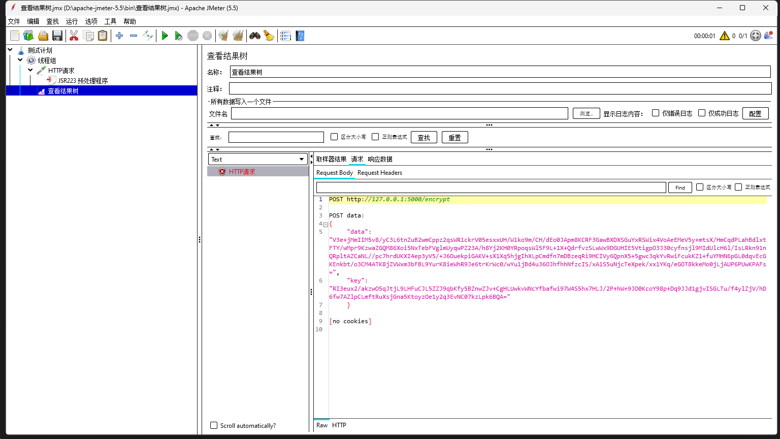Click the grey Stop sign icon
This screenshot has width=780, height=439.
coord(192,36)
